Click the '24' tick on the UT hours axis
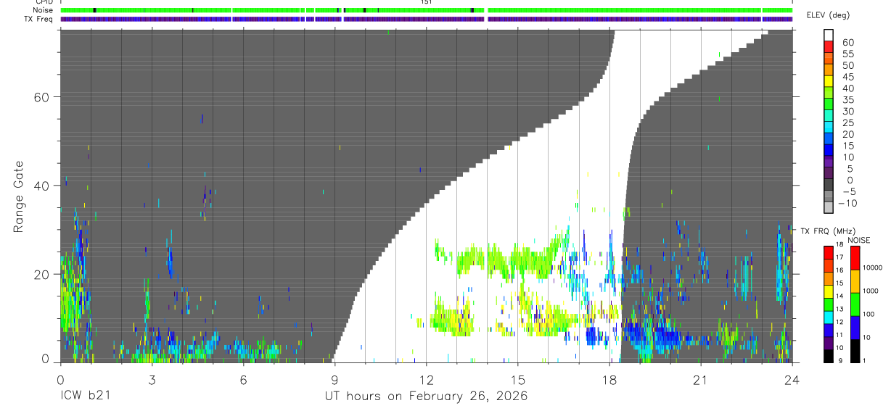Image resolution: width=891 pixels, height=411 pixels. click(792, 379)
